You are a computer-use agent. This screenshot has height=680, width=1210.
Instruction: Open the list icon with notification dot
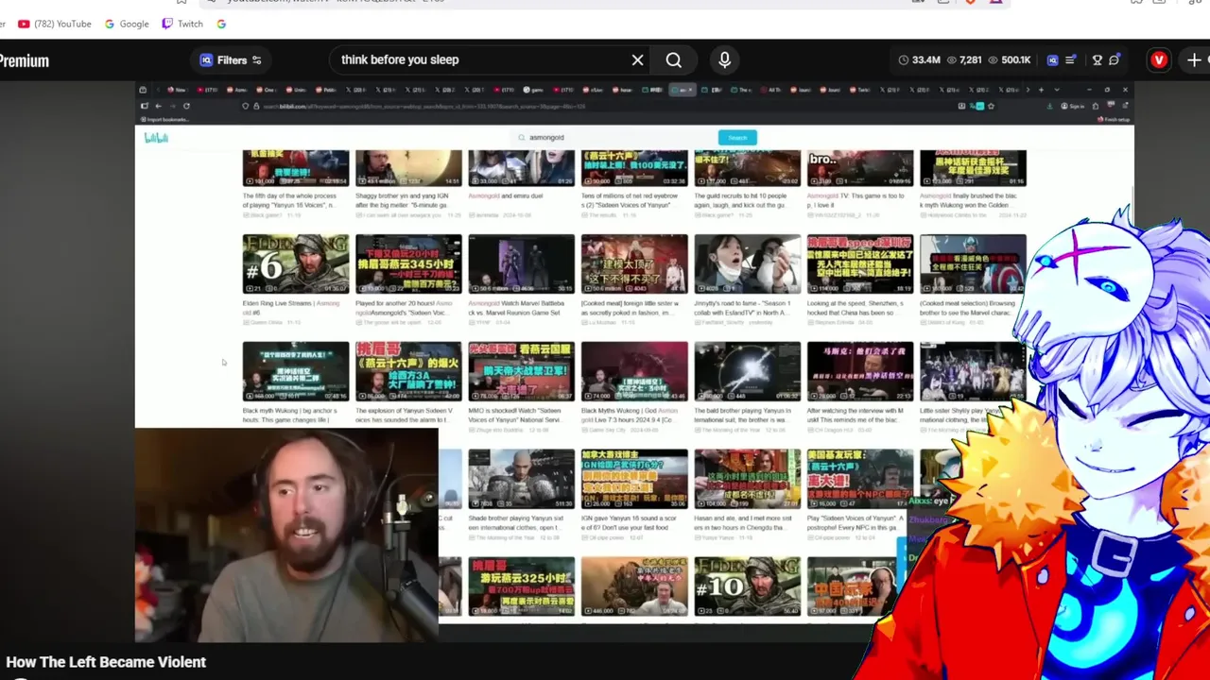pos(1070,60)
